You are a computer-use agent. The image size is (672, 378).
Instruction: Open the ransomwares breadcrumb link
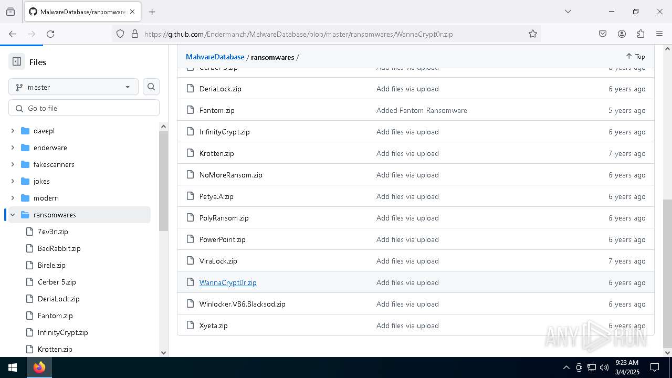click(x=272, y=57)
